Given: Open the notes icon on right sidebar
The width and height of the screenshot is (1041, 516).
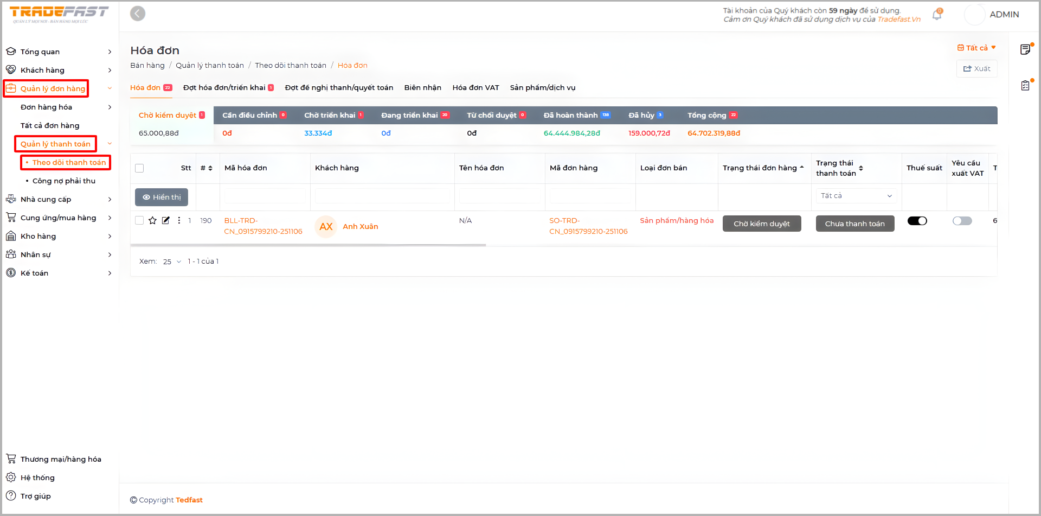Looking at the screenshot, I should point(1025,50).
